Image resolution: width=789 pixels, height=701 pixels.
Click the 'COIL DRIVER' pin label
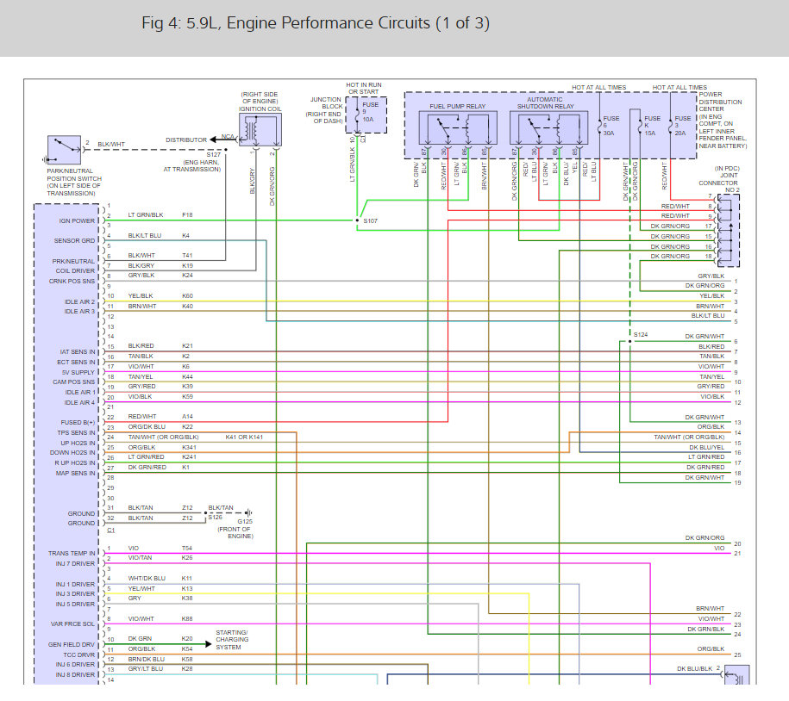click(75, 271)
